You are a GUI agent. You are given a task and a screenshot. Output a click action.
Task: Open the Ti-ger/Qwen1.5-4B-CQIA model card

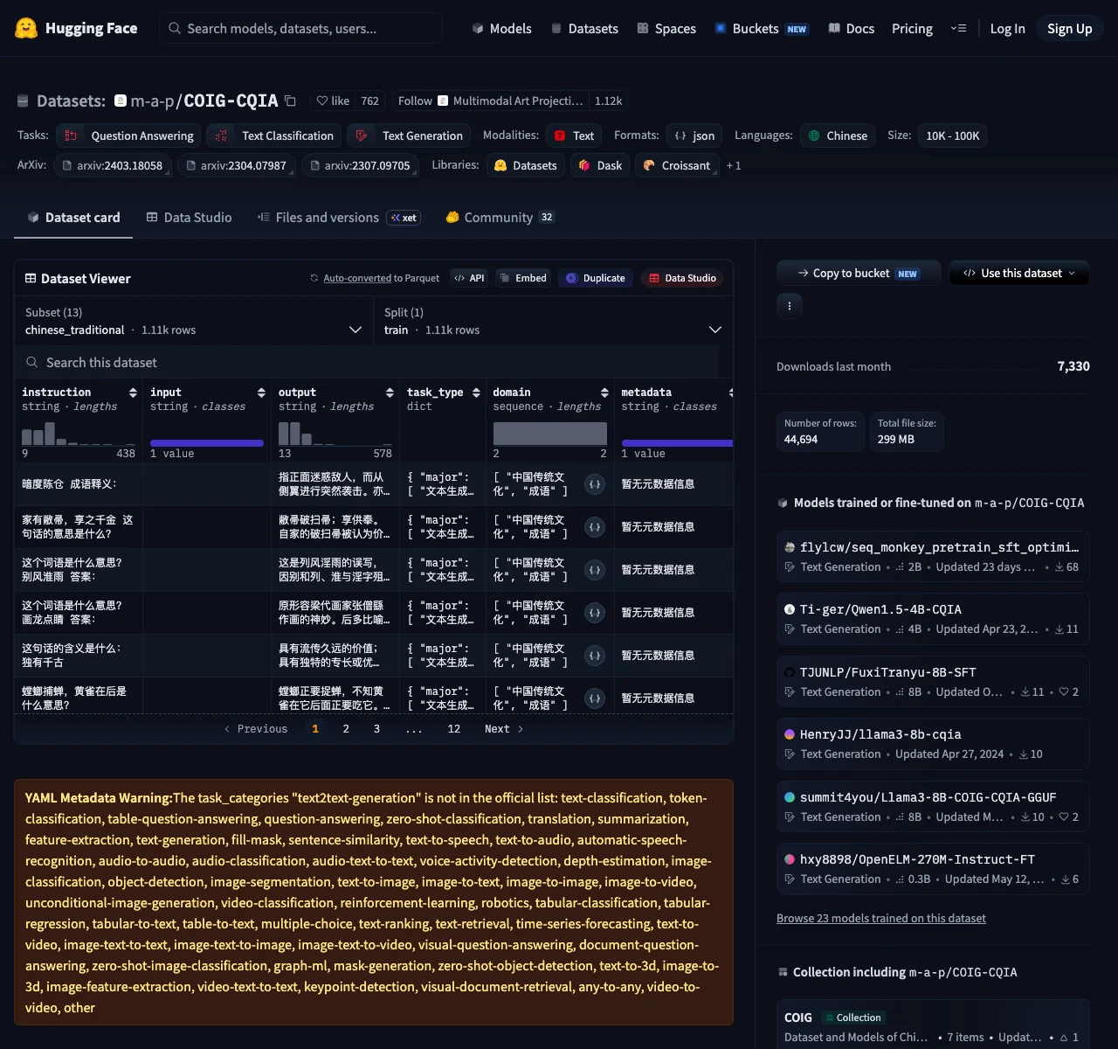click(933, 619)
